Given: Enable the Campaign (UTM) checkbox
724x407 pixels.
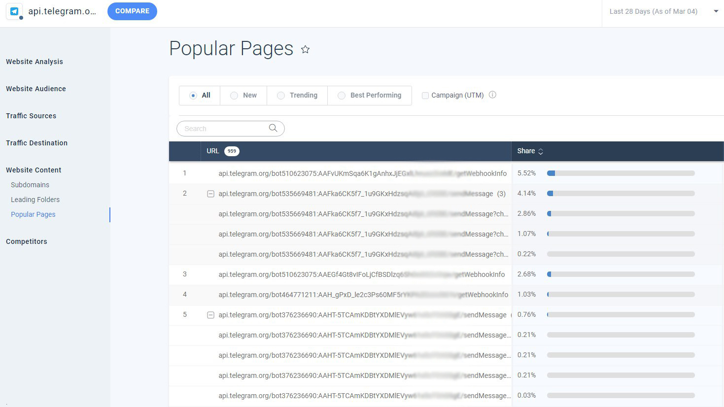Looking at the screenshot, I should pos(425,96).
